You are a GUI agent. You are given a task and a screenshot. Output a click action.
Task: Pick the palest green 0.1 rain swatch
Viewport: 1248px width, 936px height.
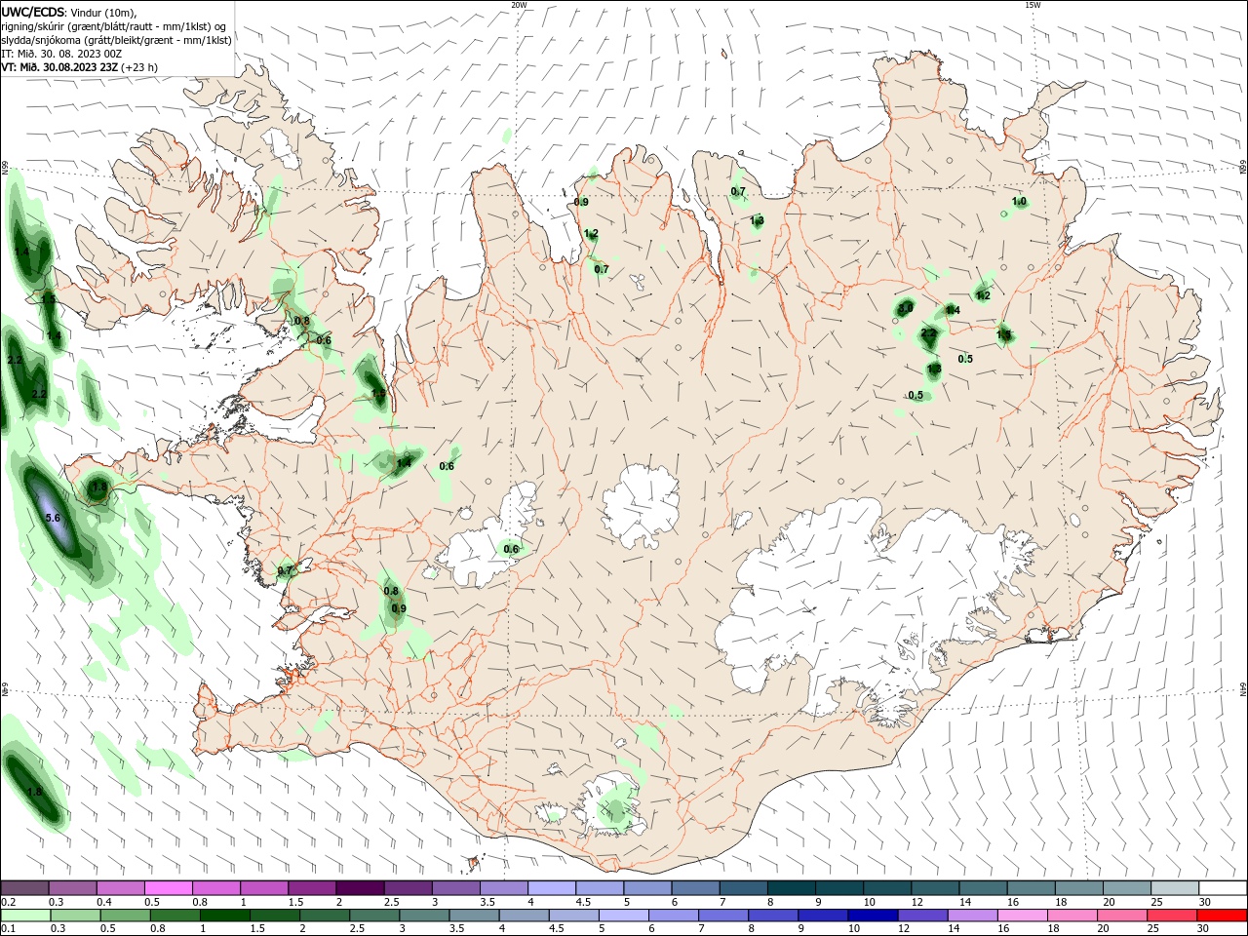[26, 916]
